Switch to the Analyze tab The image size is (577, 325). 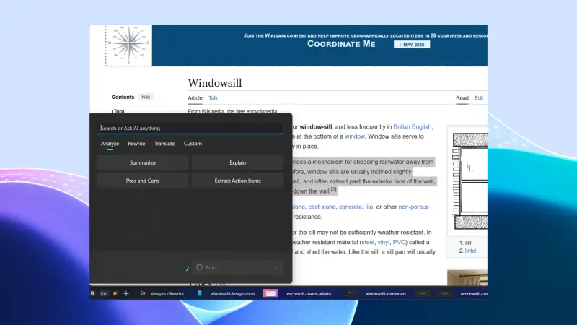click(110, 144)
